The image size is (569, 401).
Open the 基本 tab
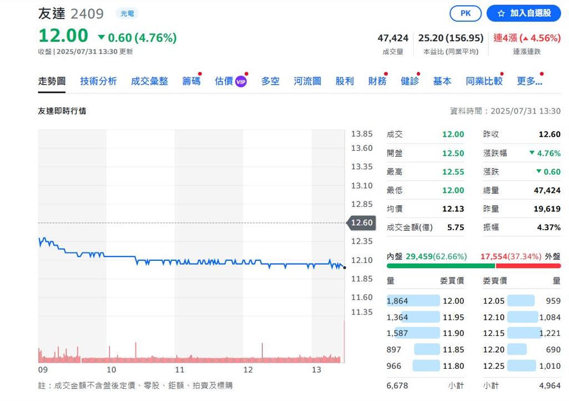pyautogui.click(x=442, y=81)
